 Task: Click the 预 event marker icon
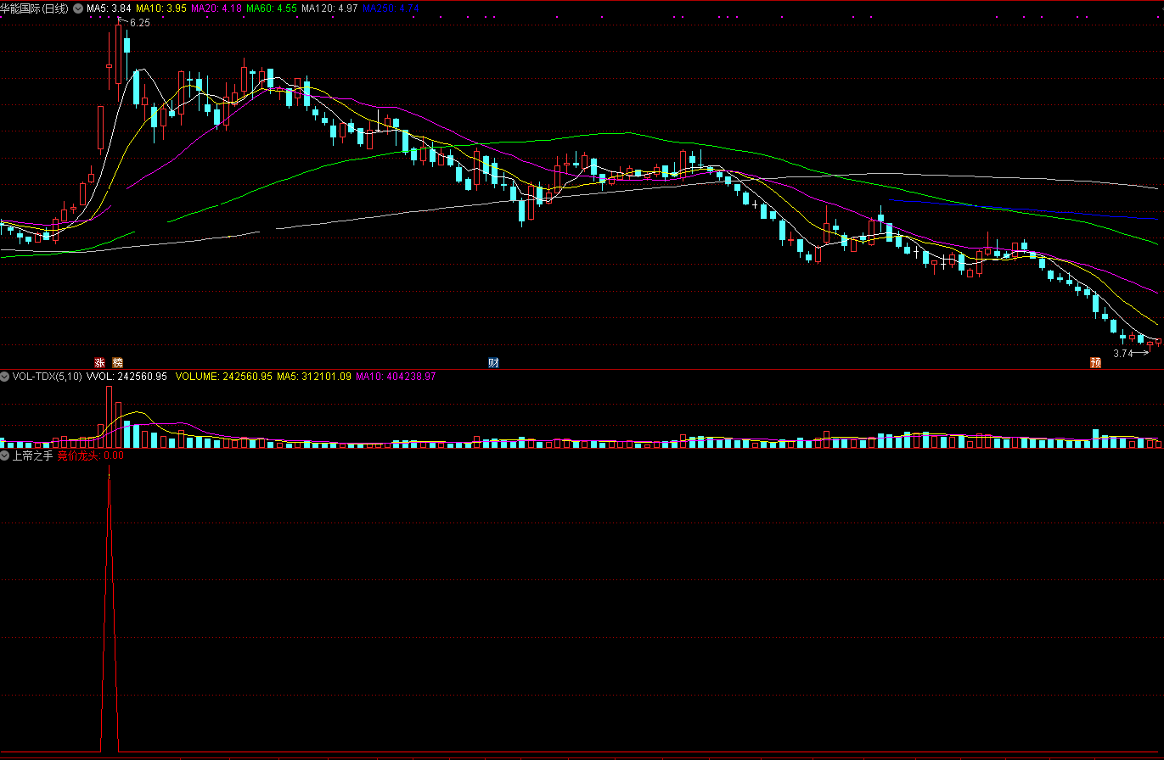pyautogui.click(x=1096, y=362)
